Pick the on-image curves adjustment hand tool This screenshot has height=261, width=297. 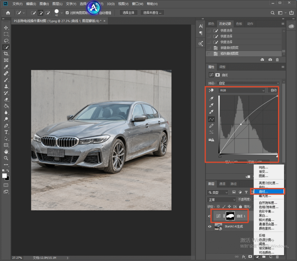[211, 90]
